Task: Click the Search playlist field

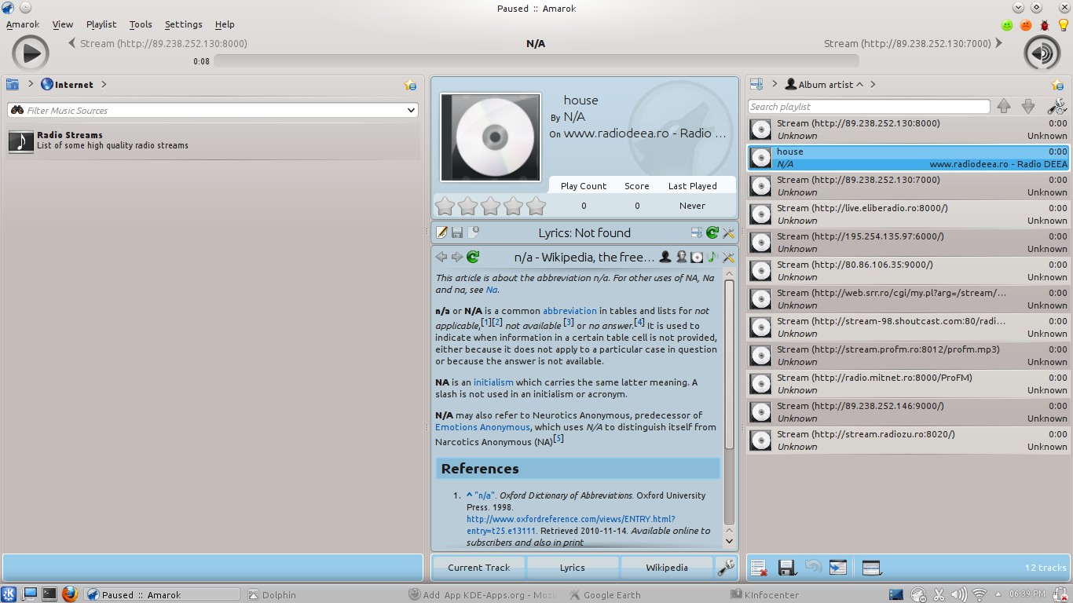Action: (869, 107)
